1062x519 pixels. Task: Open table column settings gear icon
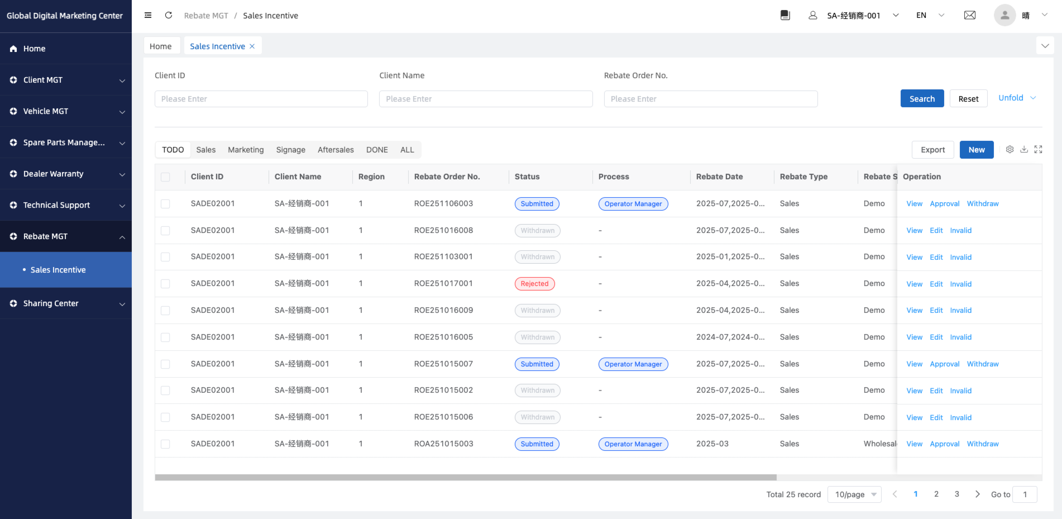pos(1010,149)
